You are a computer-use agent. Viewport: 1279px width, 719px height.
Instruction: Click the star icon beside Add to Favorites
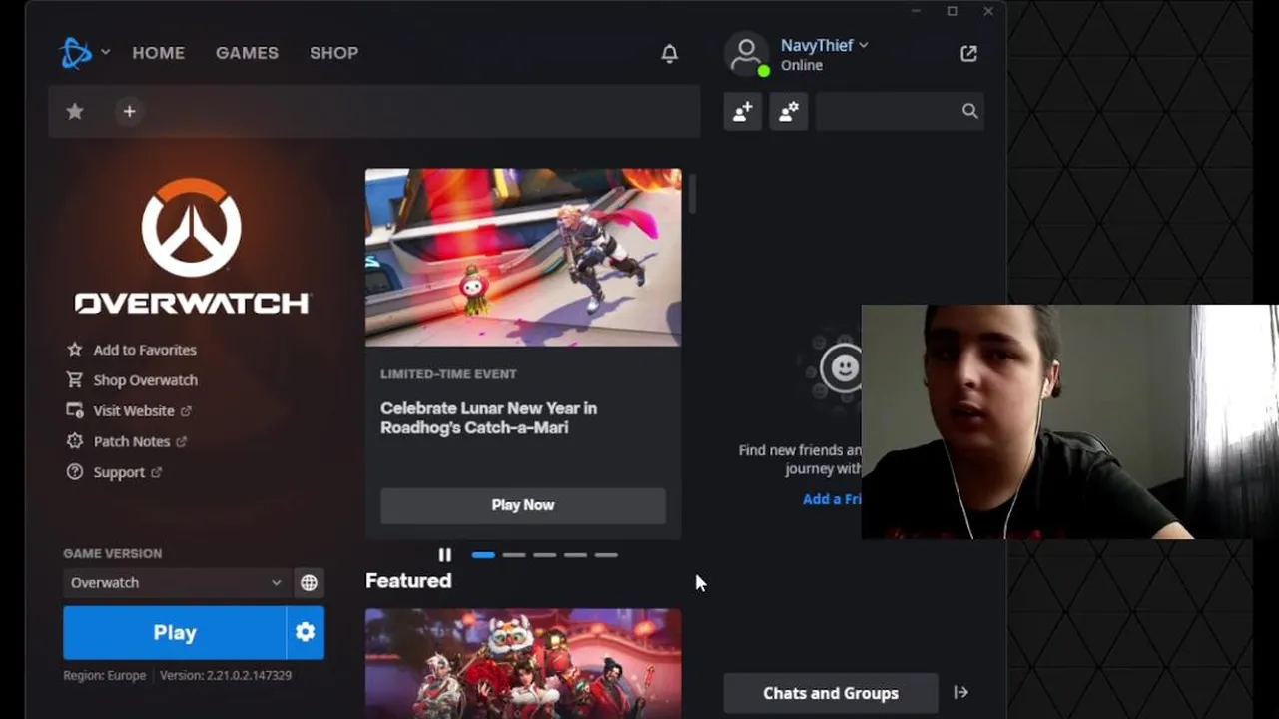(x=74, y=350)
